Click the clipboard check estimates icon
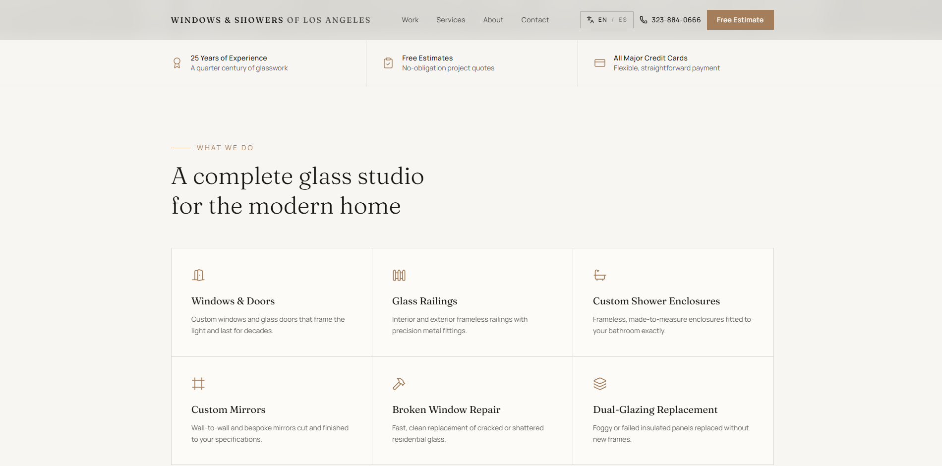The width and height of the screenshot is (942, 466). pos(388,63)
